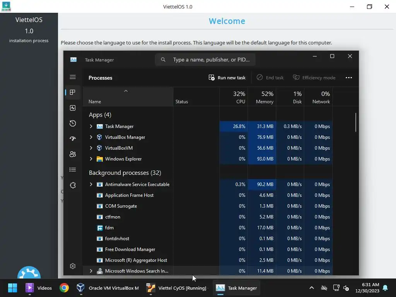This screenshot has width=396, height=297.
Task: Select the Free Download Manager process row
Action: click(x=208, y=249)
